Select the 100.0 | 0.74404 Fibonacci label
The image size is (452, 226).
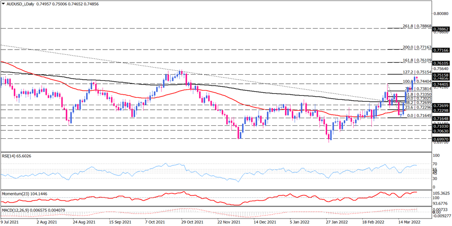(417, 82)
